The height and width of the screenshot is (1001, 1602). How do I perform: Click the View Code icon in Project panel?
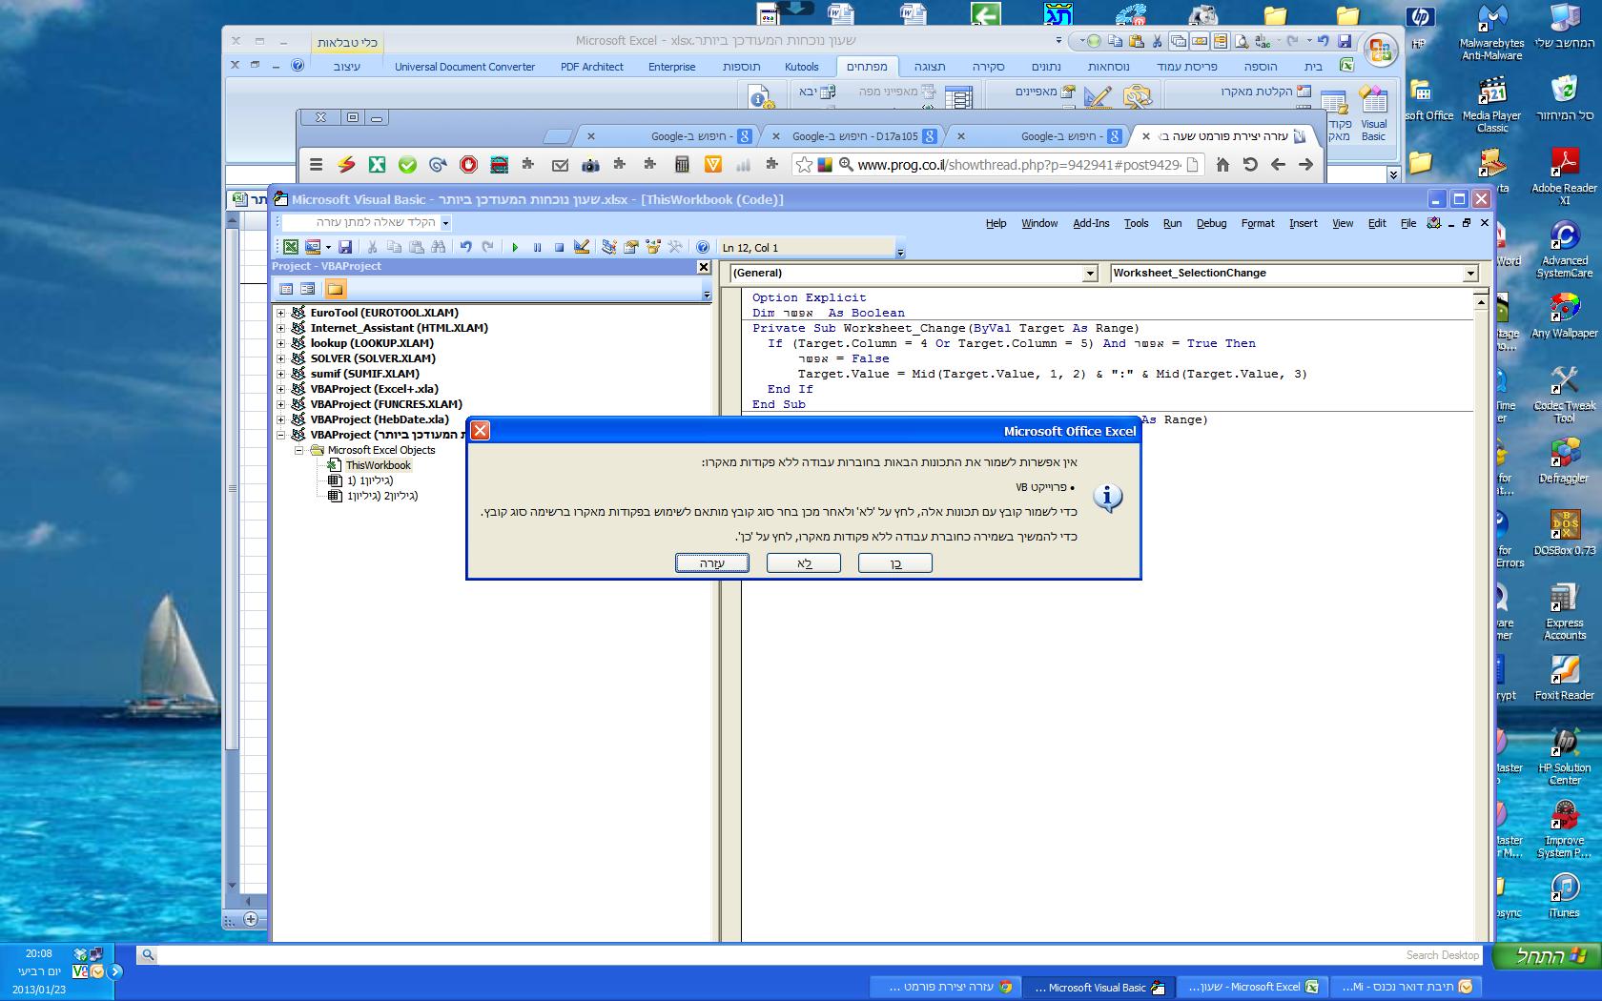(286, 288)
